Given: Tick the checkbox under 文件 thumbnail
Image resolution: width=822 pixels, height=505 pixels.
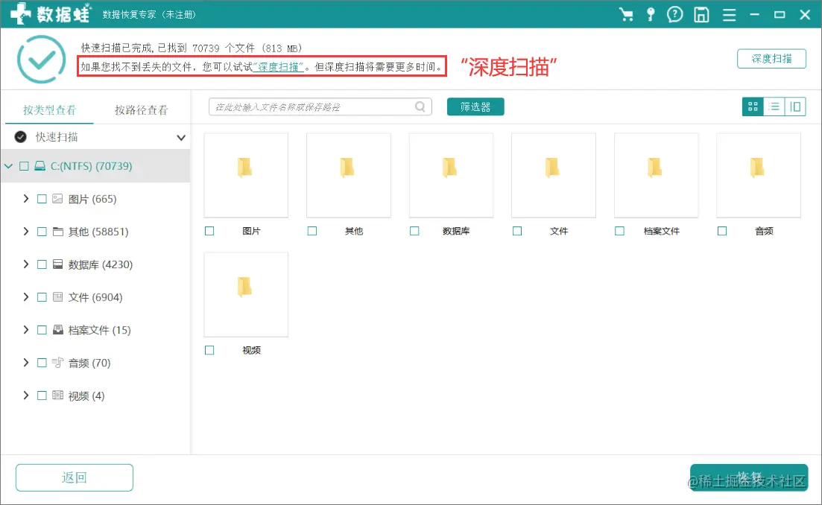Looking at the screenshot, I should (517, 231).
